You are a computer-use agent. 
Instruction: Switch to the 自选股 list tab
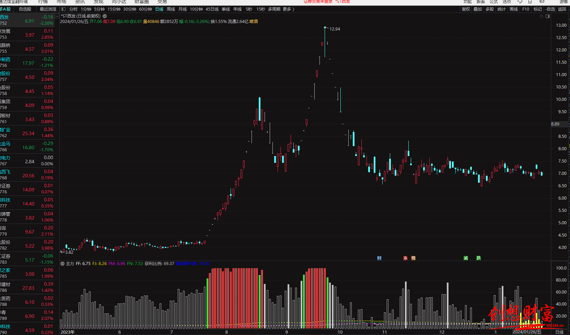point(25,9)
